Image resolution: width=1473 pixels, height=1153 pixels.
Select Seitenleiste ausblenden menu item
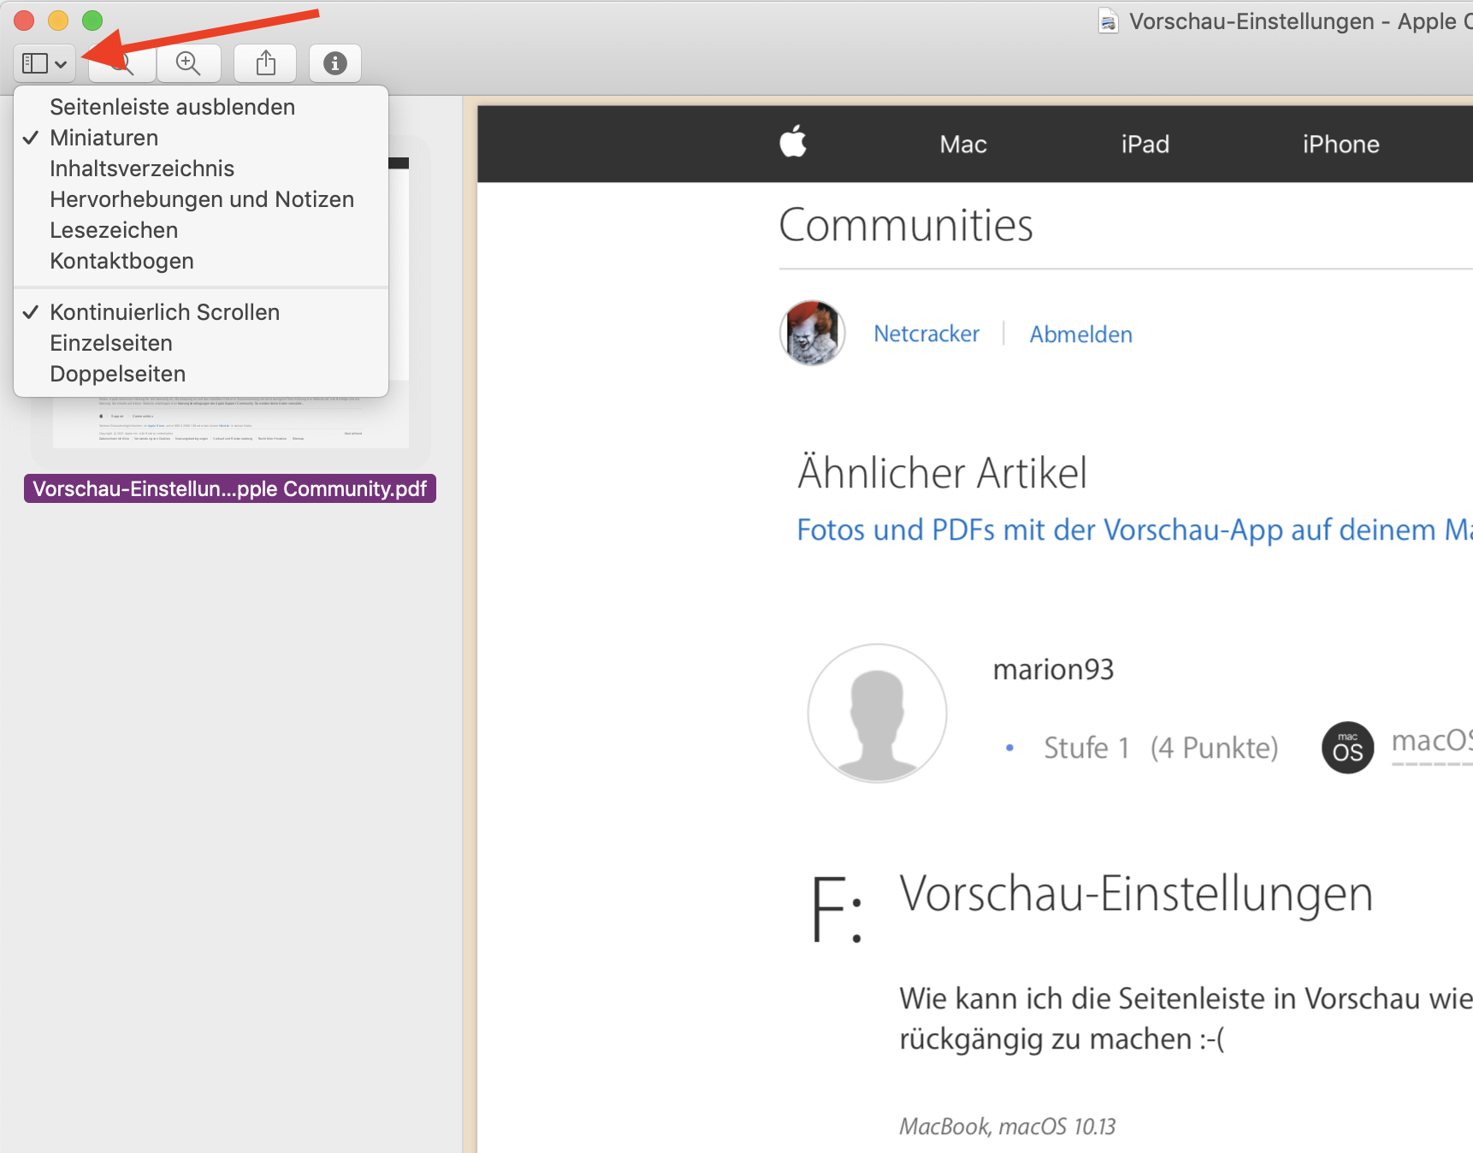172,107
